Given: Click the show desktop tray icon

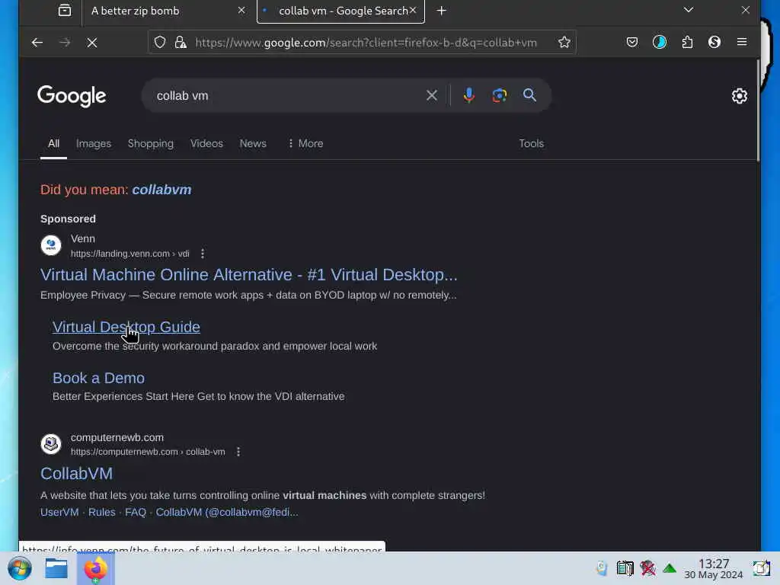Looking at the screenshot, I should pyautogui.click(x=761, y=568).
